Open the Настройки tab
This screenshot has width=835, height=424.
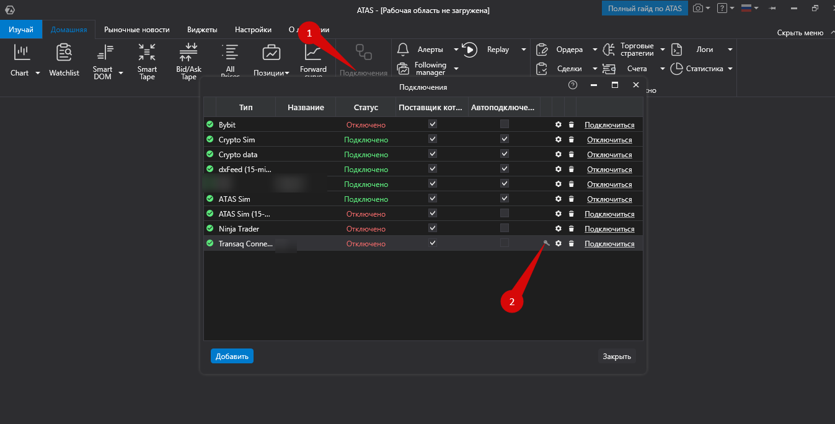pos(253,30)
